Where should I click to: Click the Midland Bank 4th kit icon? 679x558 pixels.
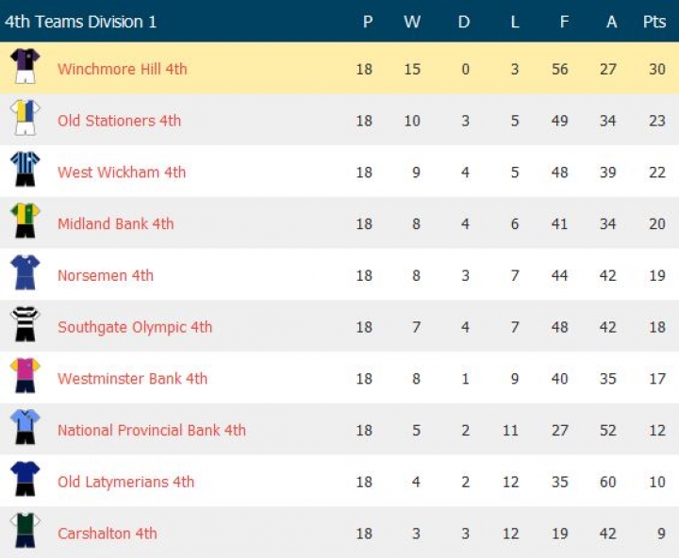click(25, 222)
